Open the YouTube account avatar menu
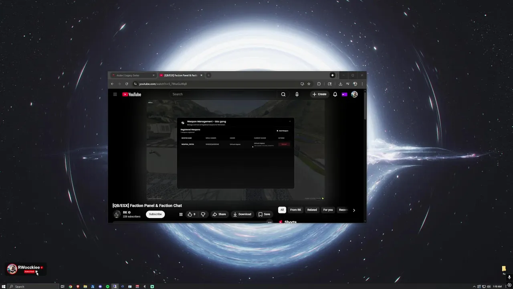This screenshot has height=289, width=513. point(354,94)
